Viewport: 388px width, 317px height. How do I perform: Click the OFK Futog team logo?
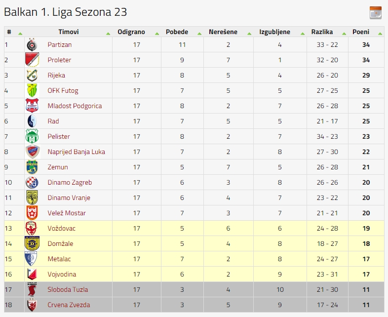tap(32, 90)
